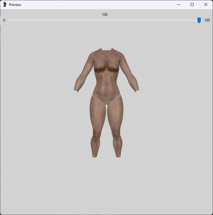The image size is (213, 215).
Task: Click the slider track at its midpoint
Action: click(x=104, y=20)
